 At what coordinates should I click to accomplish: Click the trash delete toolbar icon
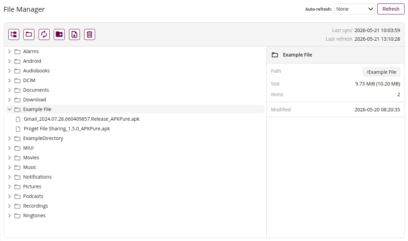pos(90,34)
